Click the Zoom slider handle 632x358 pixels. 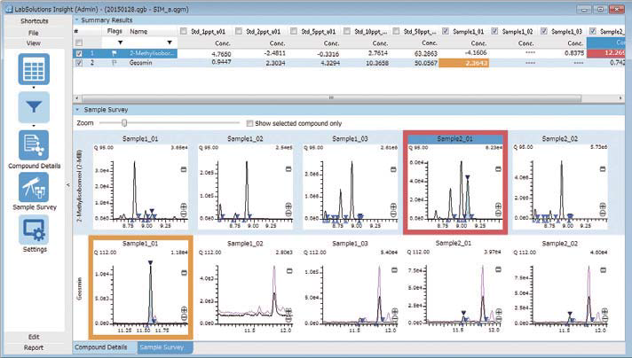[x=125, y=123]
